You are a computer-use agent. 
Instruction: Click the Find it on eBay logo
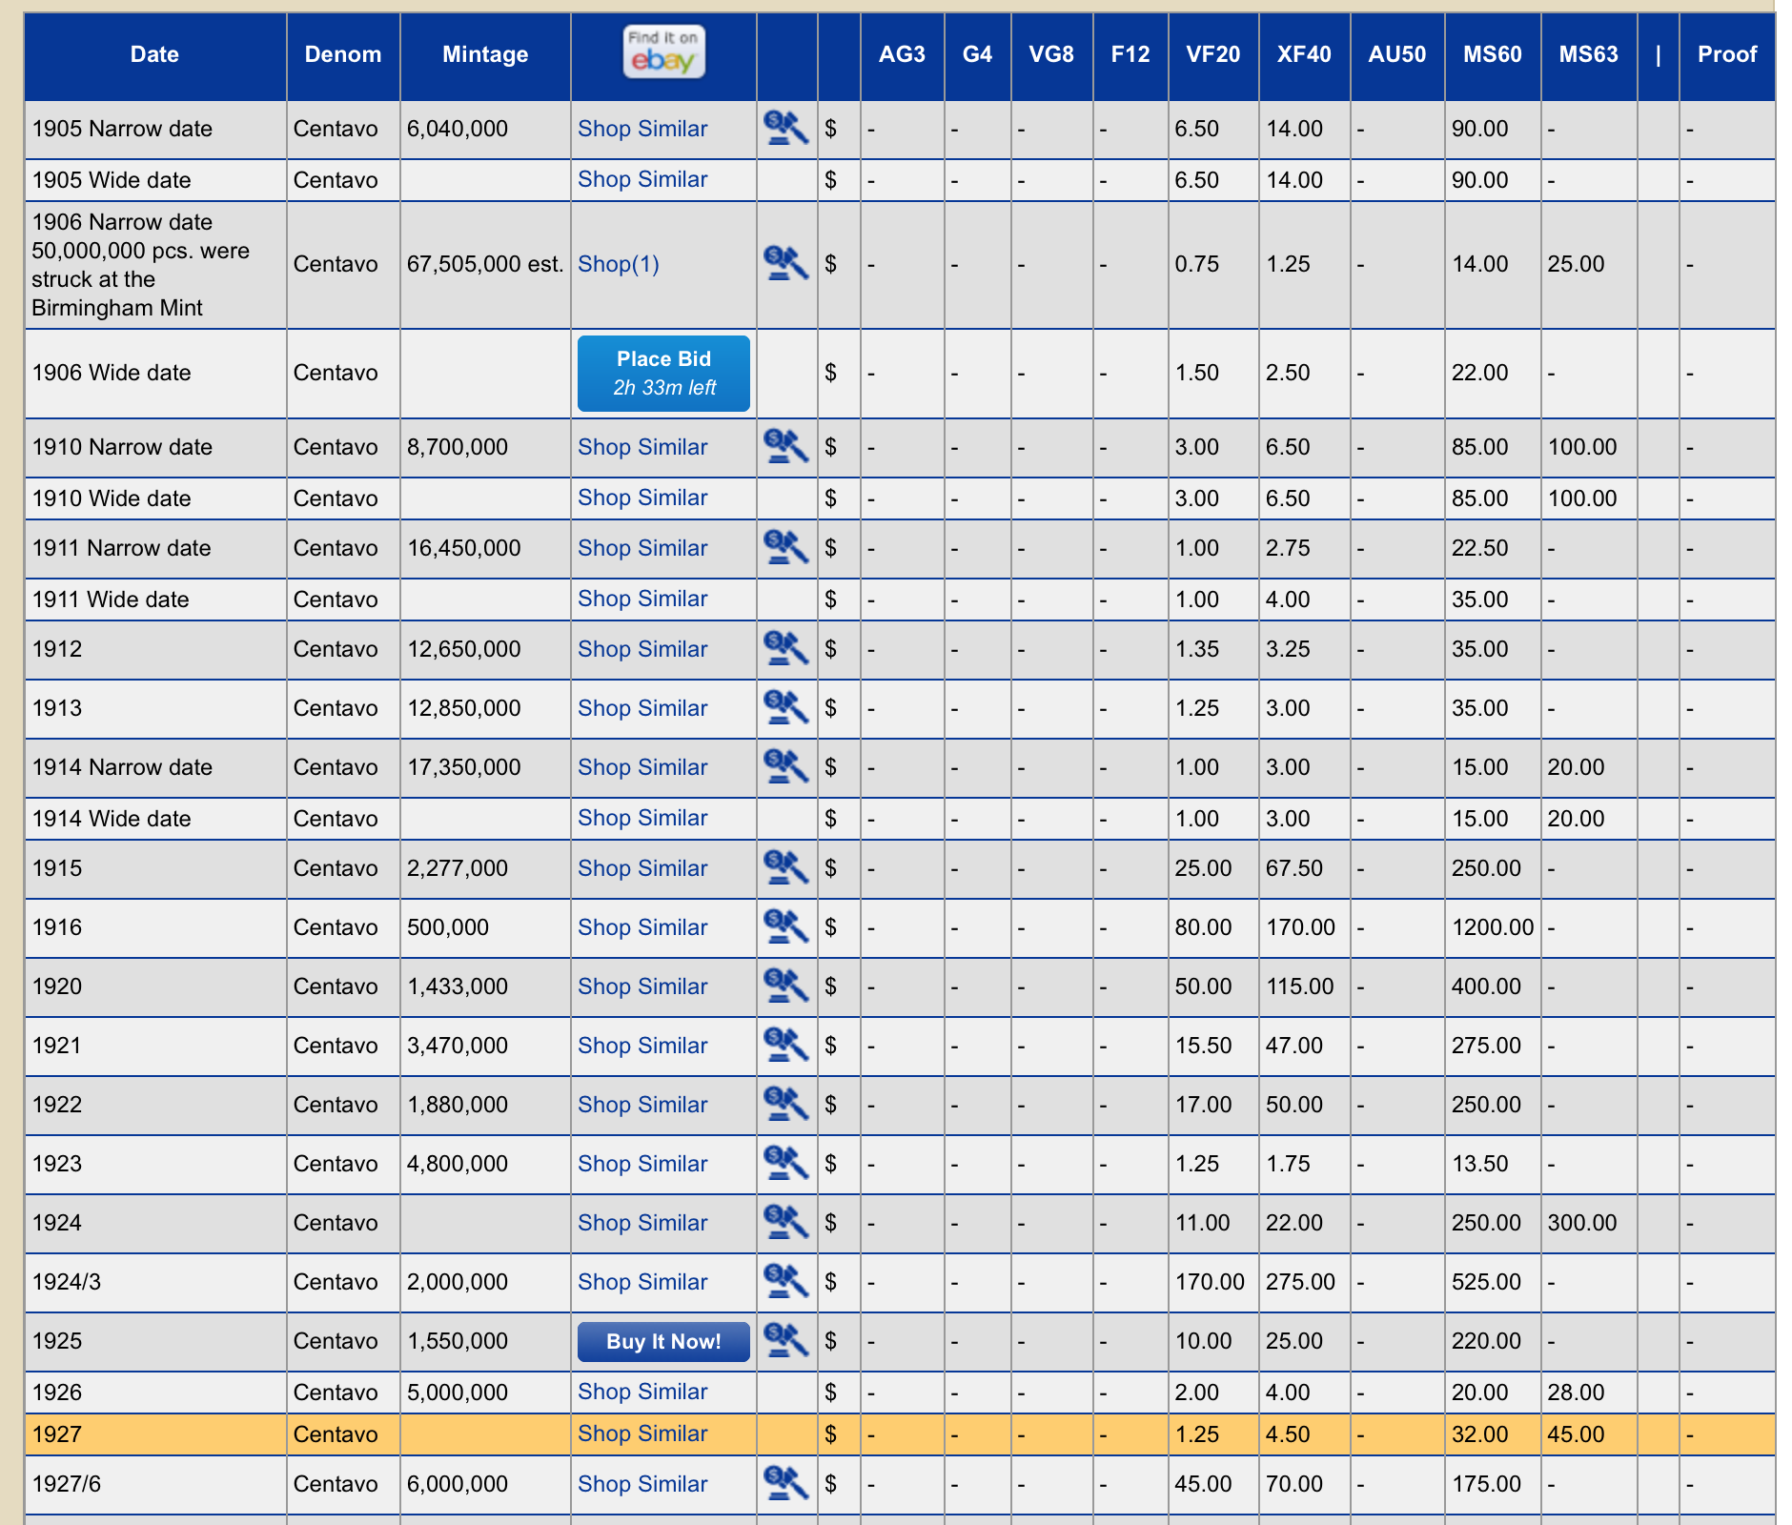(663, 51)
